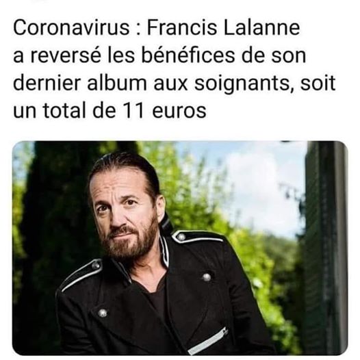Click the word "Coronavirus" in the headline
Viewport: 360px width, 360px height.
[71, 28]
